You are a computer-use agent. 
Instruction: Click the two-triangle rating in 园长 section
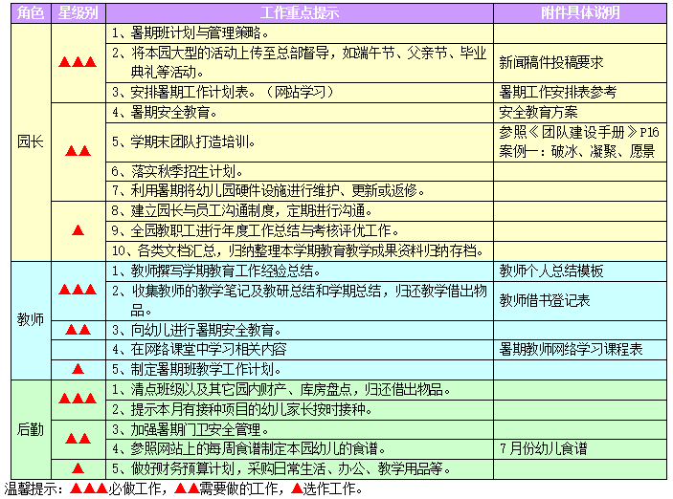point(78,151)
